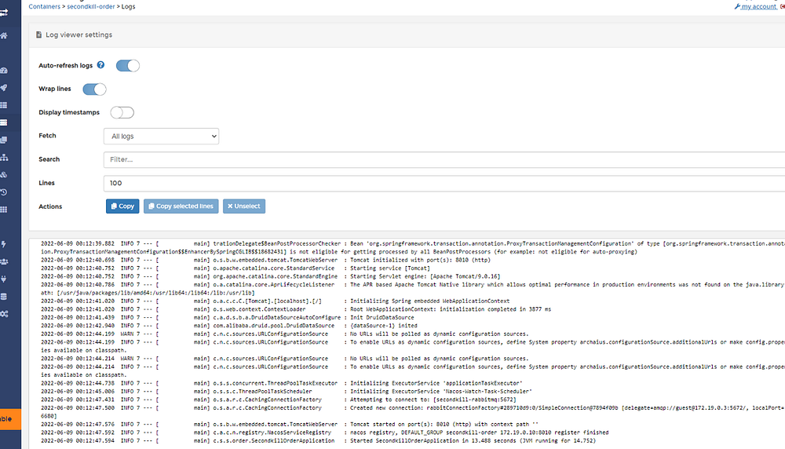Turn off the Wrap lines switch
785x449 pixels.
[94, 89]
